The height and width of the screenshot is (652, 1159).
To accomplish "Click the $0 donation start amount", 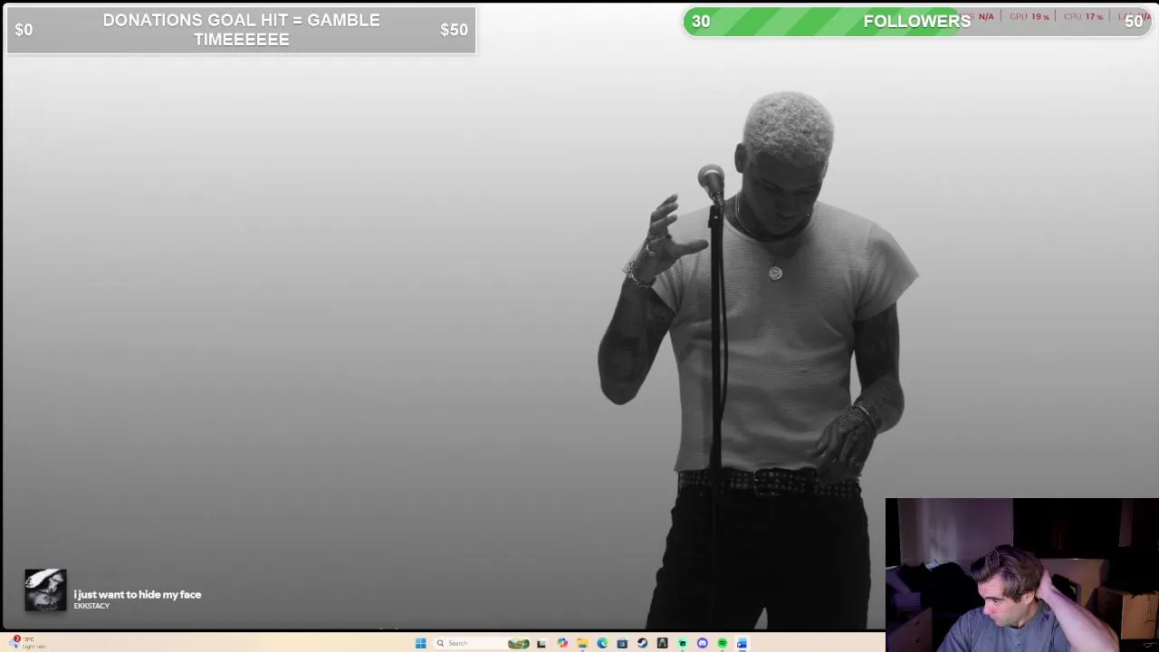I will 24,30.
